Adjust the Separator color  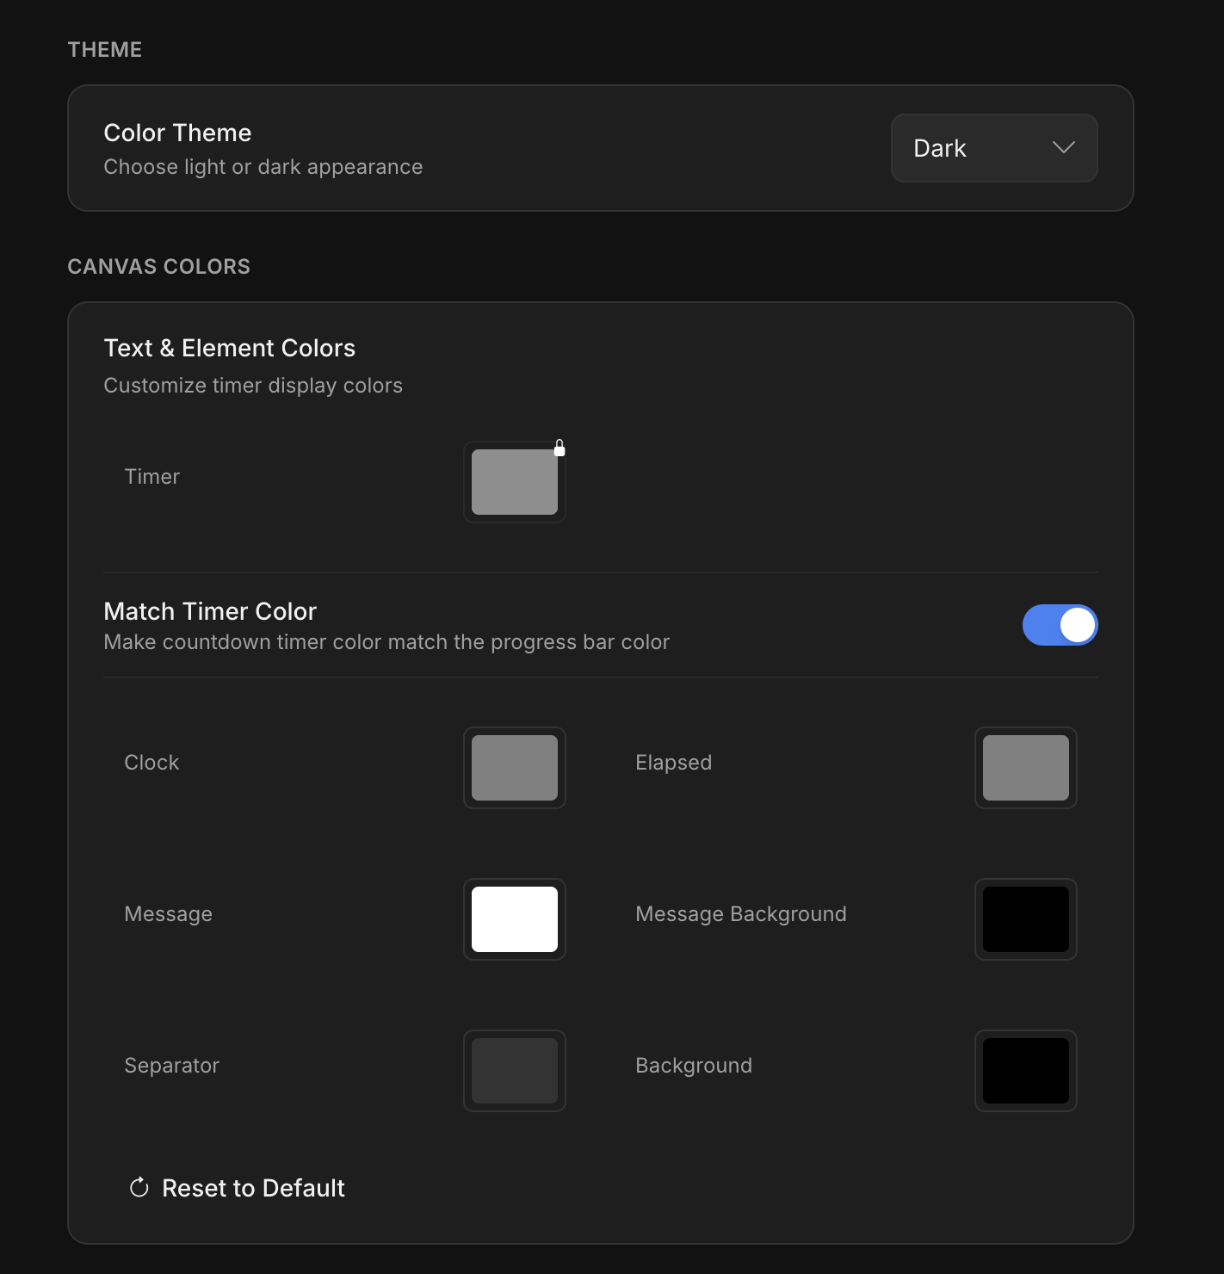(x=514, y=1070)
